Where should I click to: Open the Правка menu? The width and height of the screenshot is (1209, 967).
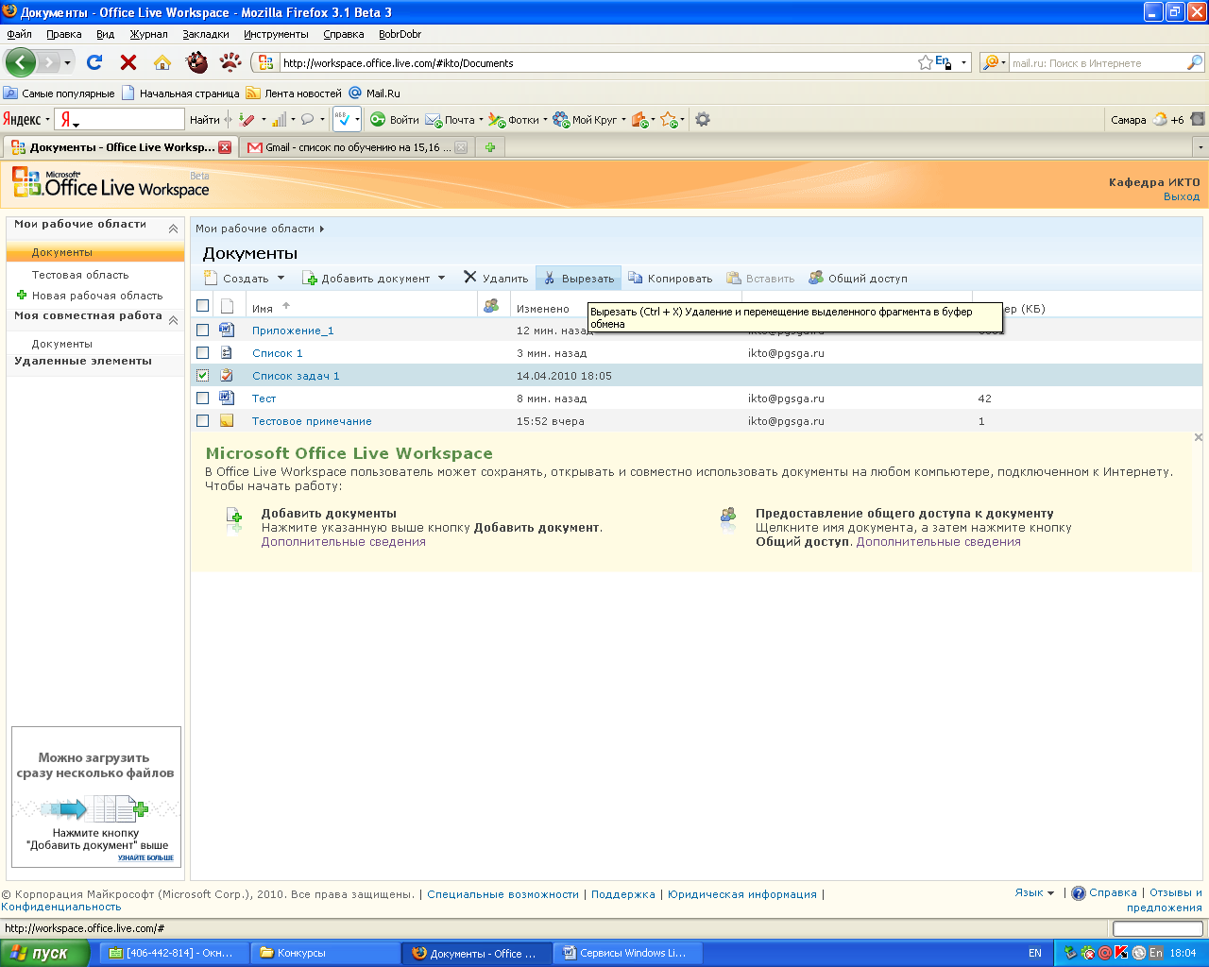pos(63,34)
